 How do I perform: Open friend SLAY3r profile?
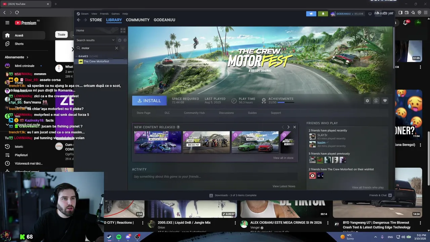(322, 135)
